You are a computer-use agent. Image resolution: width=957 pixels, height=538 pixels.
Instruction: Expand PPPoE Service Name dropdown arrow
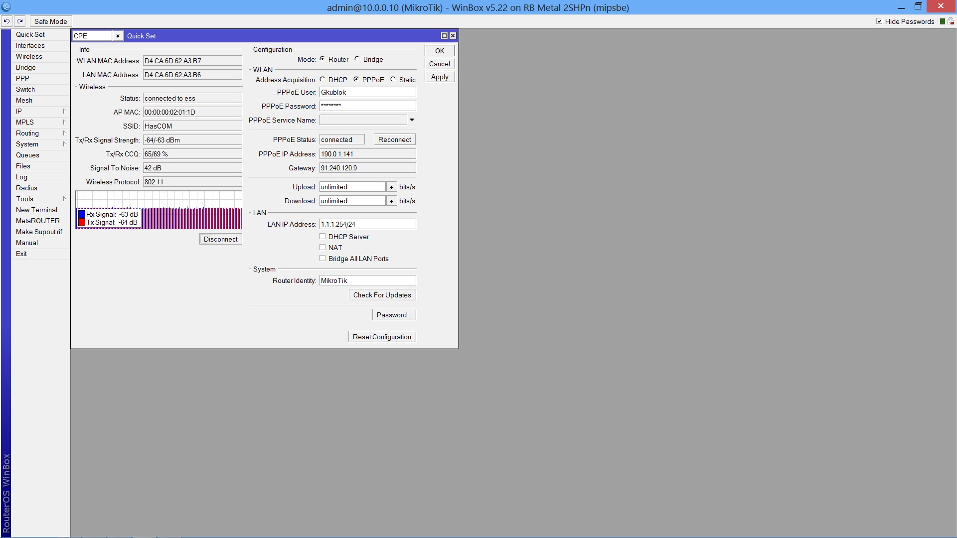[412, 120]
